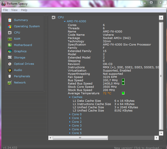Click the Revision OR-C0 value
This screenshot has height=149, width=167.
click(108, 64)
